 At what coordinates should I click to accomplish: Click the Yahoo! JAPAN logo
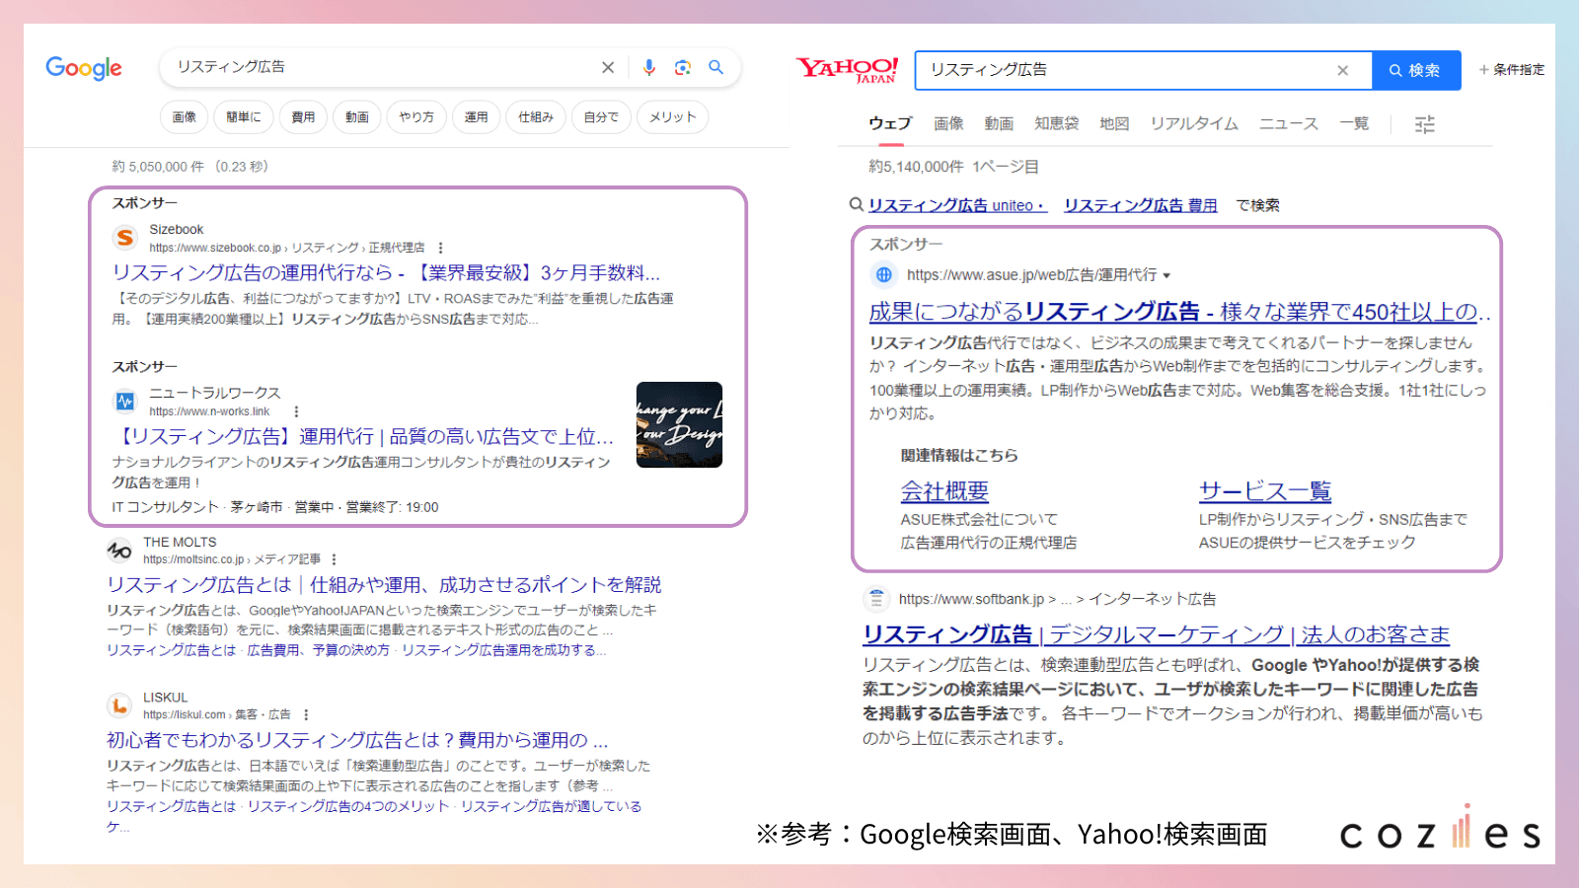point(848,70)
